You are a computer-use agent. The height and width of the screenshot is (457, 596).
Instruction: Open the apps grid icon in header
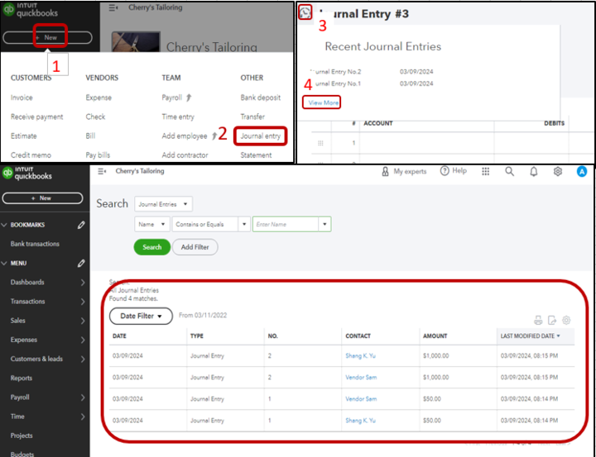tap(485, 172)
